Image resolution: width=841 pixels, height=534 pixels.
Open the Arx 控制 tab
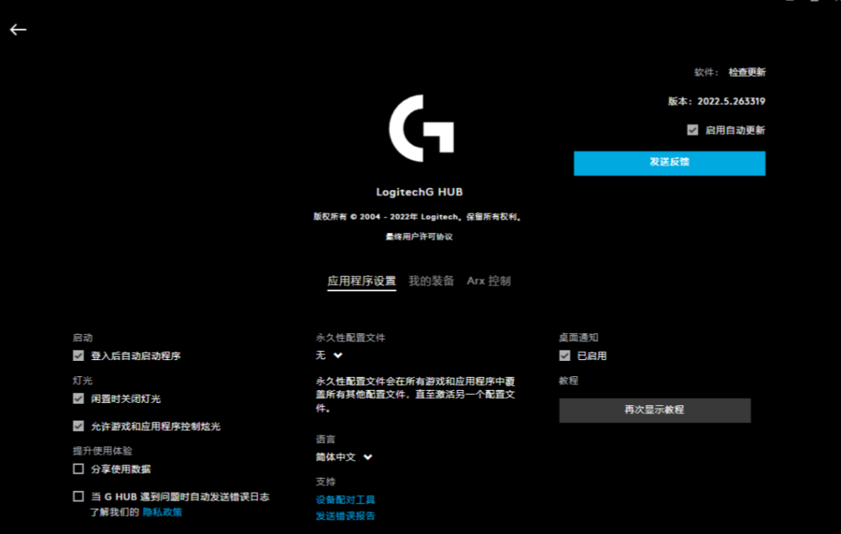pyautogui.click(x=489, y=281)
